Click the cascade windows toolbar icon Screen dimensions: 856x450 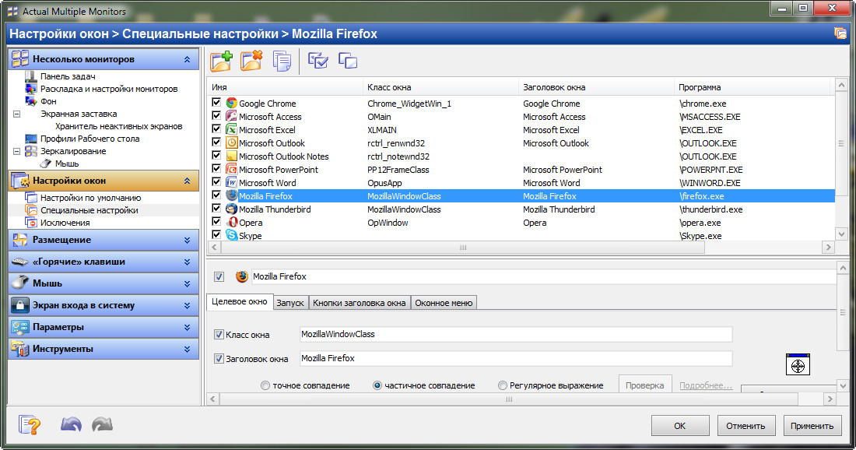[x=348, y=60]
